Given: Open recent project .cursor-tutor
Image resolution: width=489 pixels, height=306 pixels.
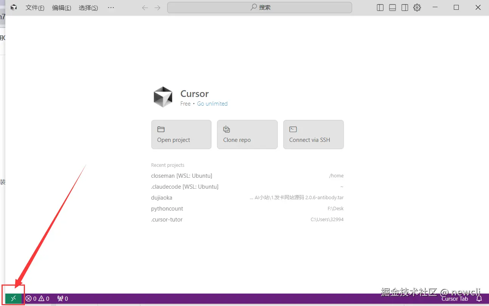Looking at the screenshot, I should pyautogui.click(x=247, y=220).
